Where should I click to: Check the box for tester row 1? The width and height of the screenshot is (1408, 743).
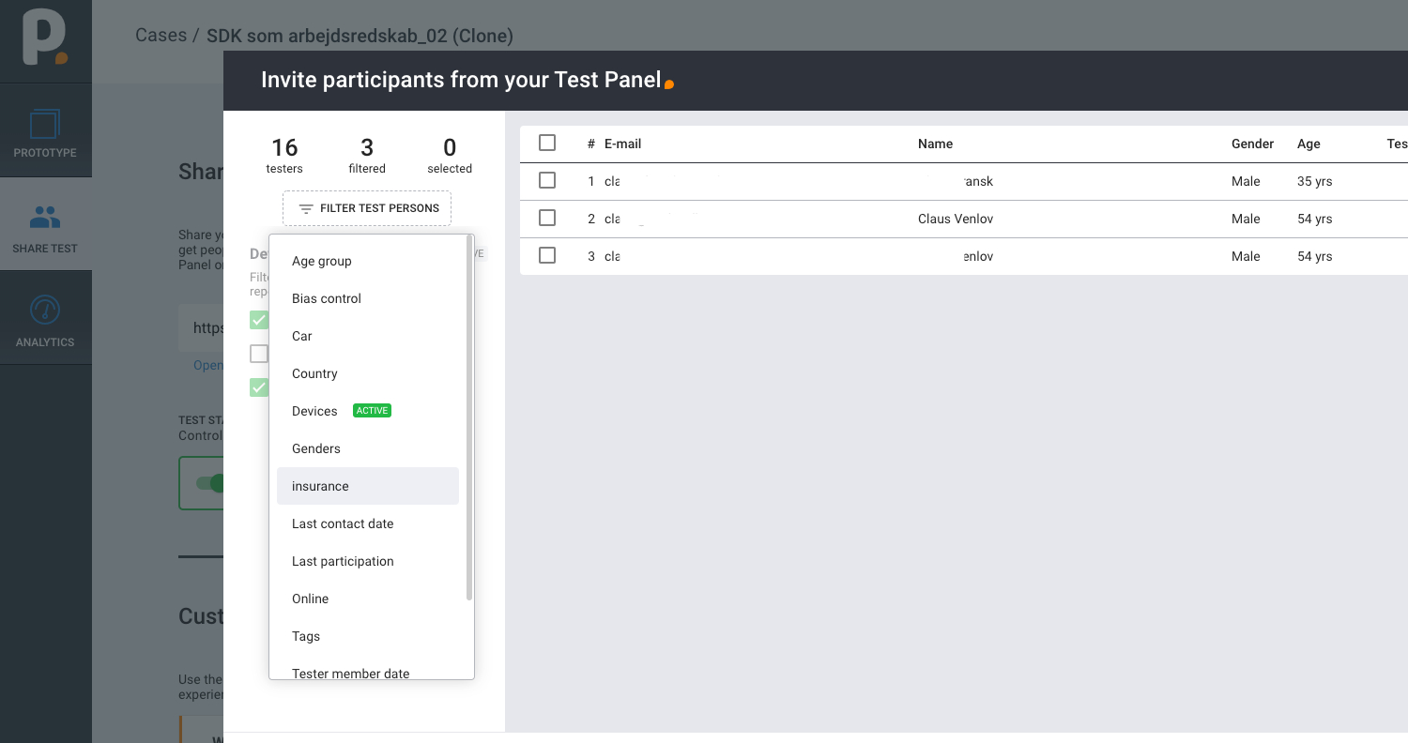pos(547,180)
